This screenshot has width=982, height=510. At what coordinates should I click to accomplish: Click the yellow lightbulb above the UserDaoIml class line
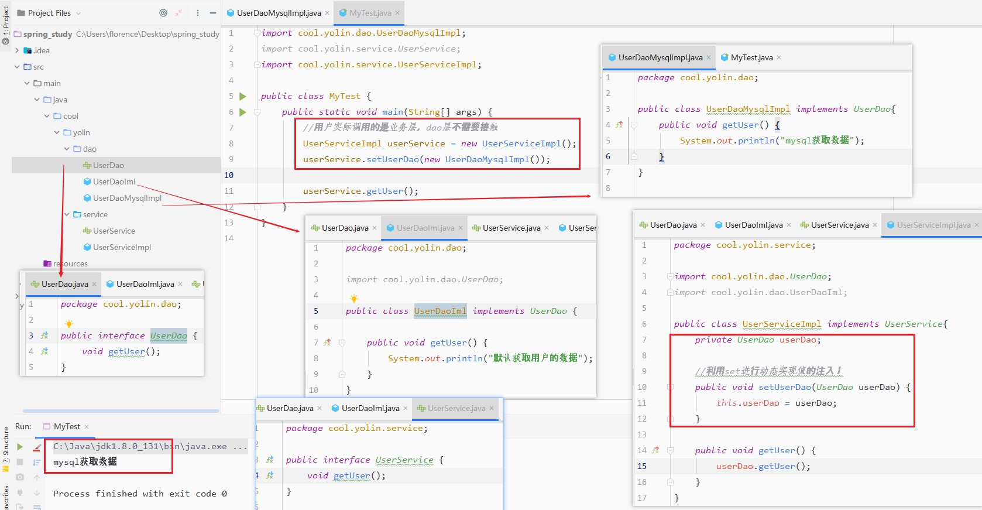(x=353, y=298)
